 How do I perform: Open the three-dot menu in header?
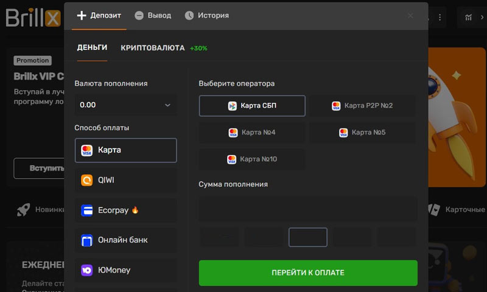click(x=440, y=16)
